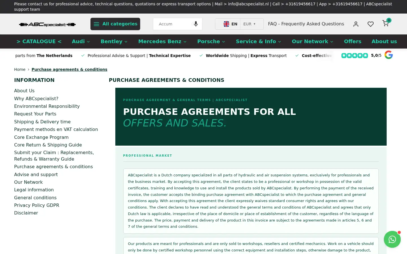Viewport: 407px width, 254px height.
Task: Open Purchase agreements & conditions sidebar link
Action: point(53,167)
